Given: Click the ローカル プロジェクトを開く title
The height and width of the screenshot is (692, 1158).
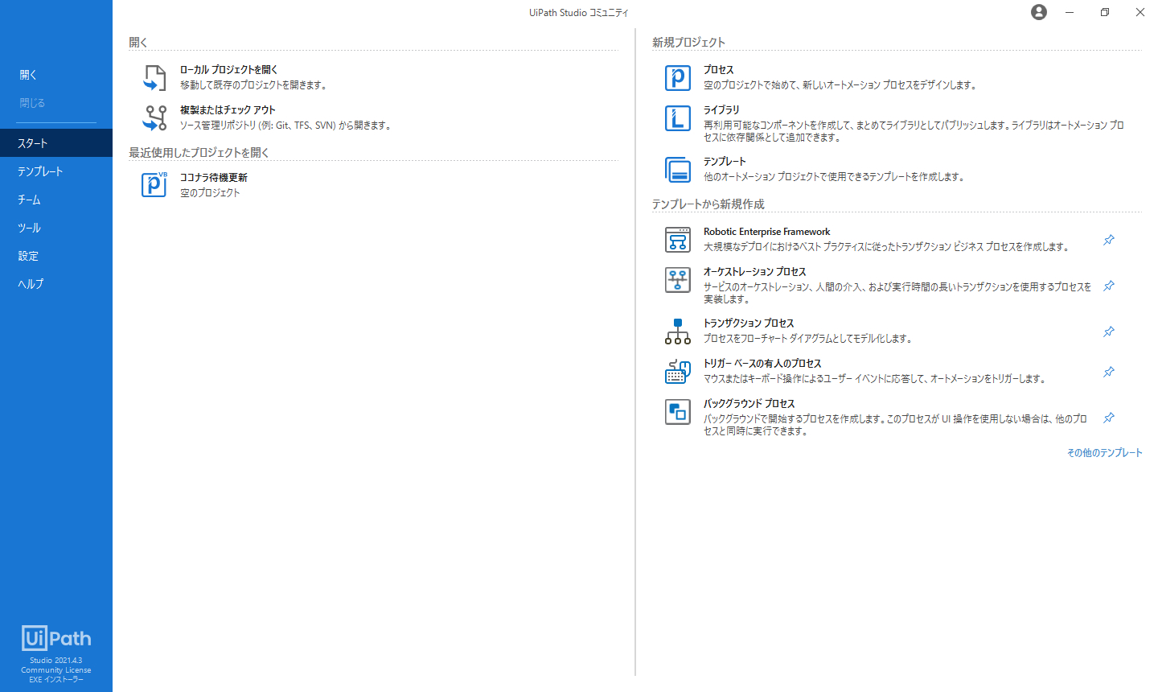Looking at the screenshot, I should 228,70.
